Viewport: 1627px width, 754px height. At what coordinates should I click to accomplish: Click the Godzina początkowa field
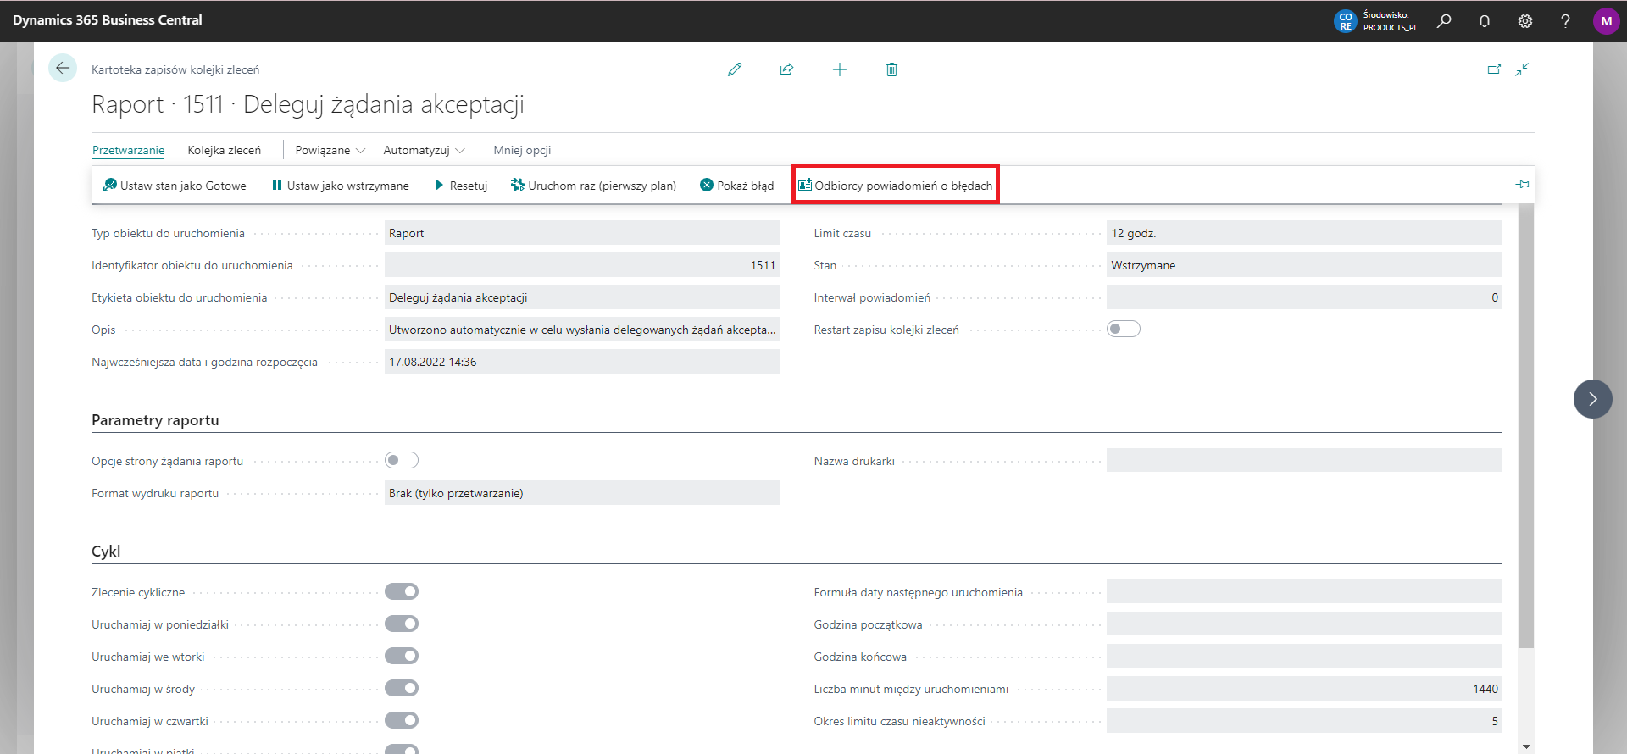(1304, 624)
